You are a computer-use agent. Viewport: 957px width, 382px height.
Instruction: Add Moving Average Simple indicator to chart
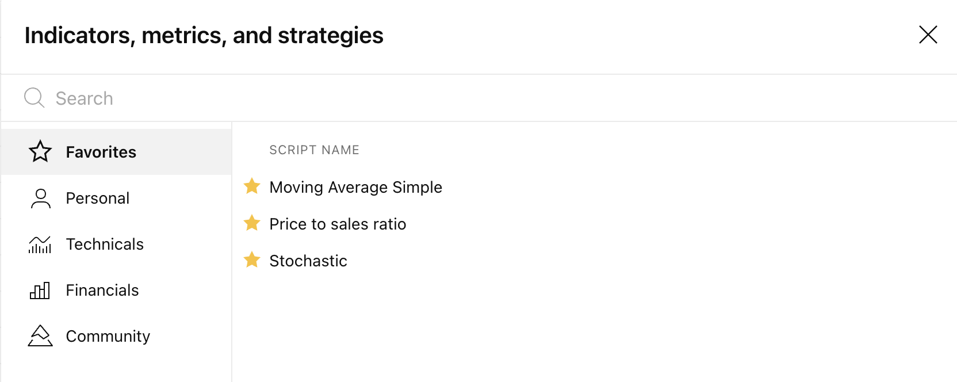(x=355, y=188)
